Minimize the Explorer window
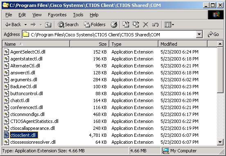 tap(206, 5)
